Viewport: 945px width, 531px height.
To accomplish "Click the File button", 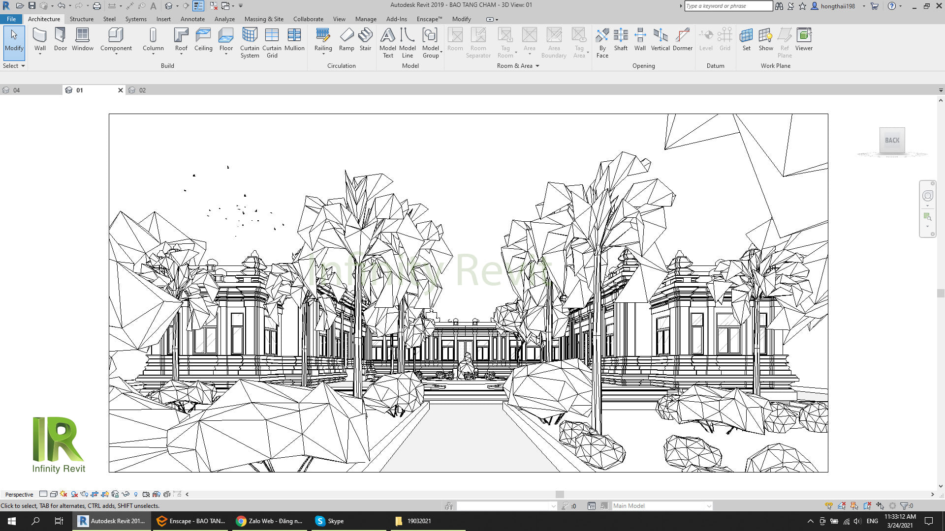I will coord(11,19).
